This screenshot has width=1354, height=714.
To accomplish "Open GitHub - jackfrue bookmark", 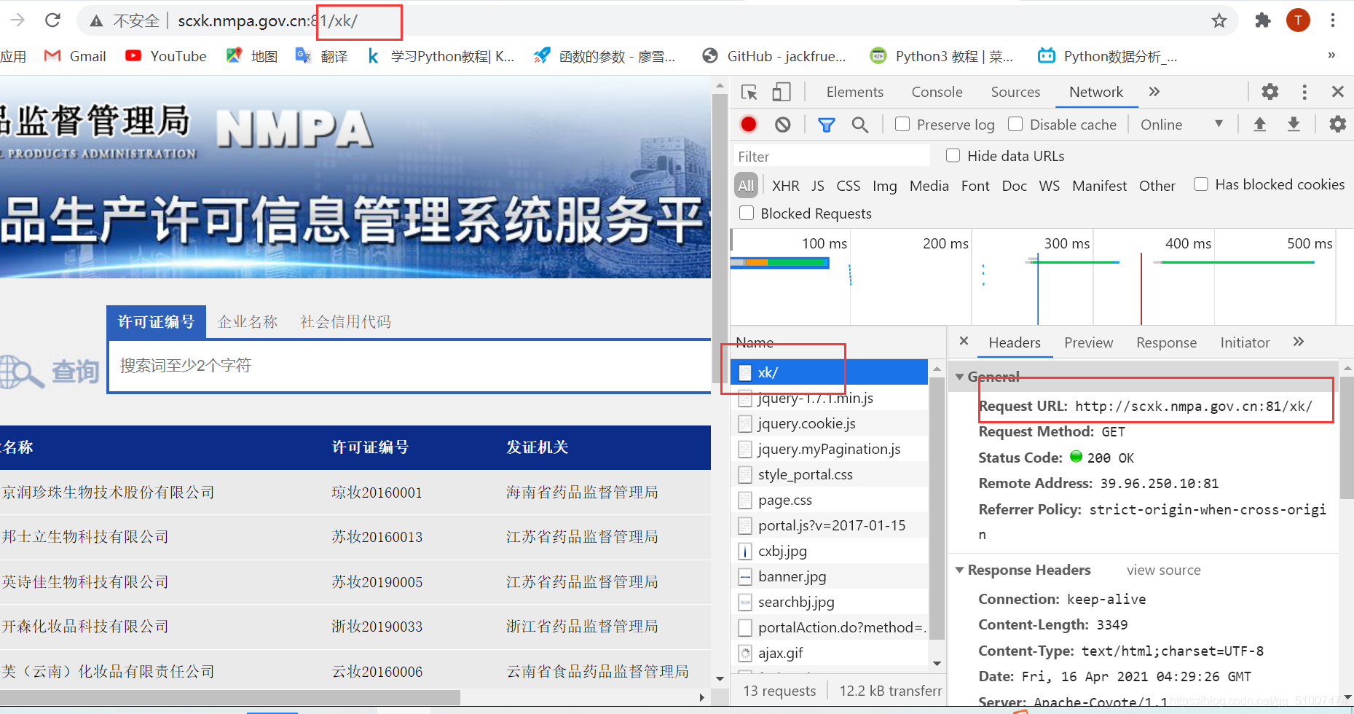I will click(774, 56).
